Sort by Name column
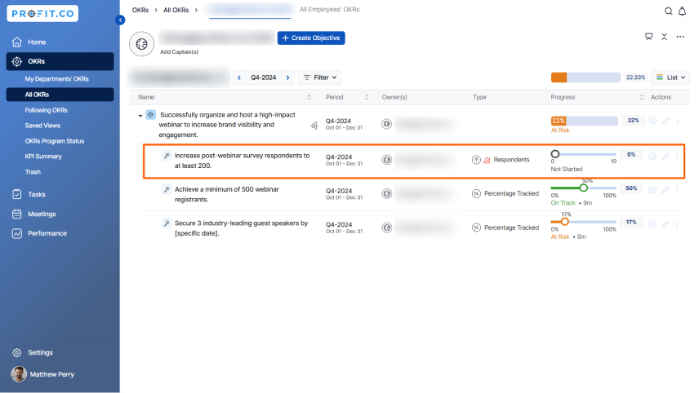The width and height of the screenshot is (699, 393). (x=309, y=97)
